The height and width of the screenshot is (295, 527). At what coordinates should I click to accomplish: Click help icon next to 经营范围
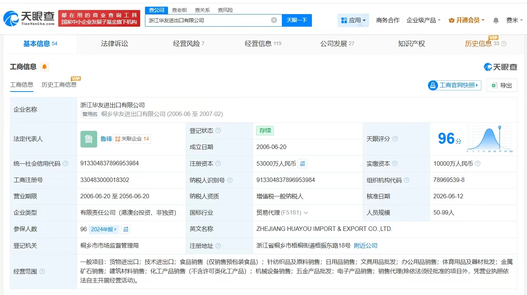click(x=42, y=271)
